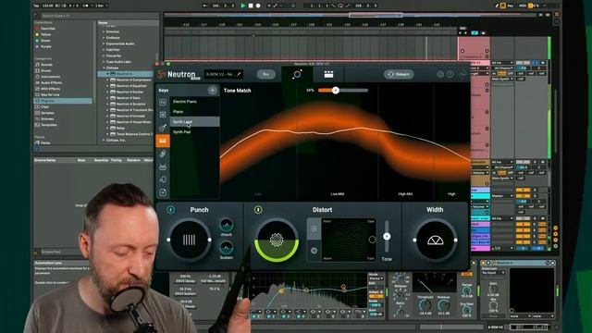Select Plug-Ins category in browser

click(63, 101)
